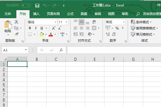161x107 pixels.
Task: Apply the yellow fill color
Action: 42,34
